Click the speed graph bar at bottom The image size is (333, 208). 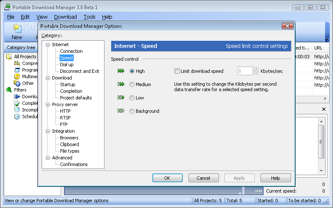click(164, 191)
